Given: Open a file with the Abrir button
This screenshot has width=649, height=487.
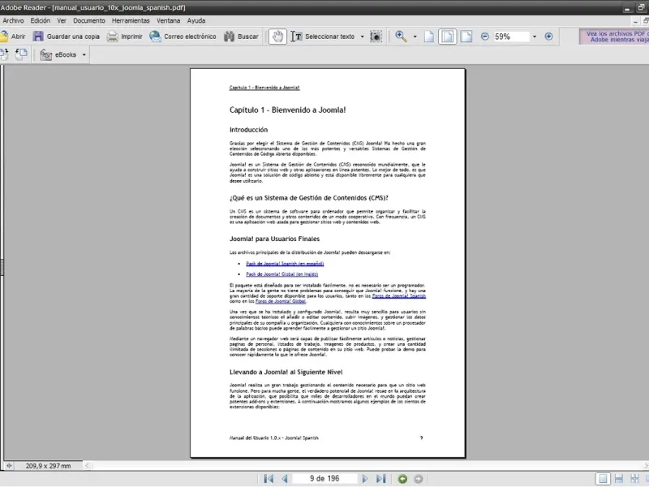Looking at the screenshot, I should click(13, 37).
